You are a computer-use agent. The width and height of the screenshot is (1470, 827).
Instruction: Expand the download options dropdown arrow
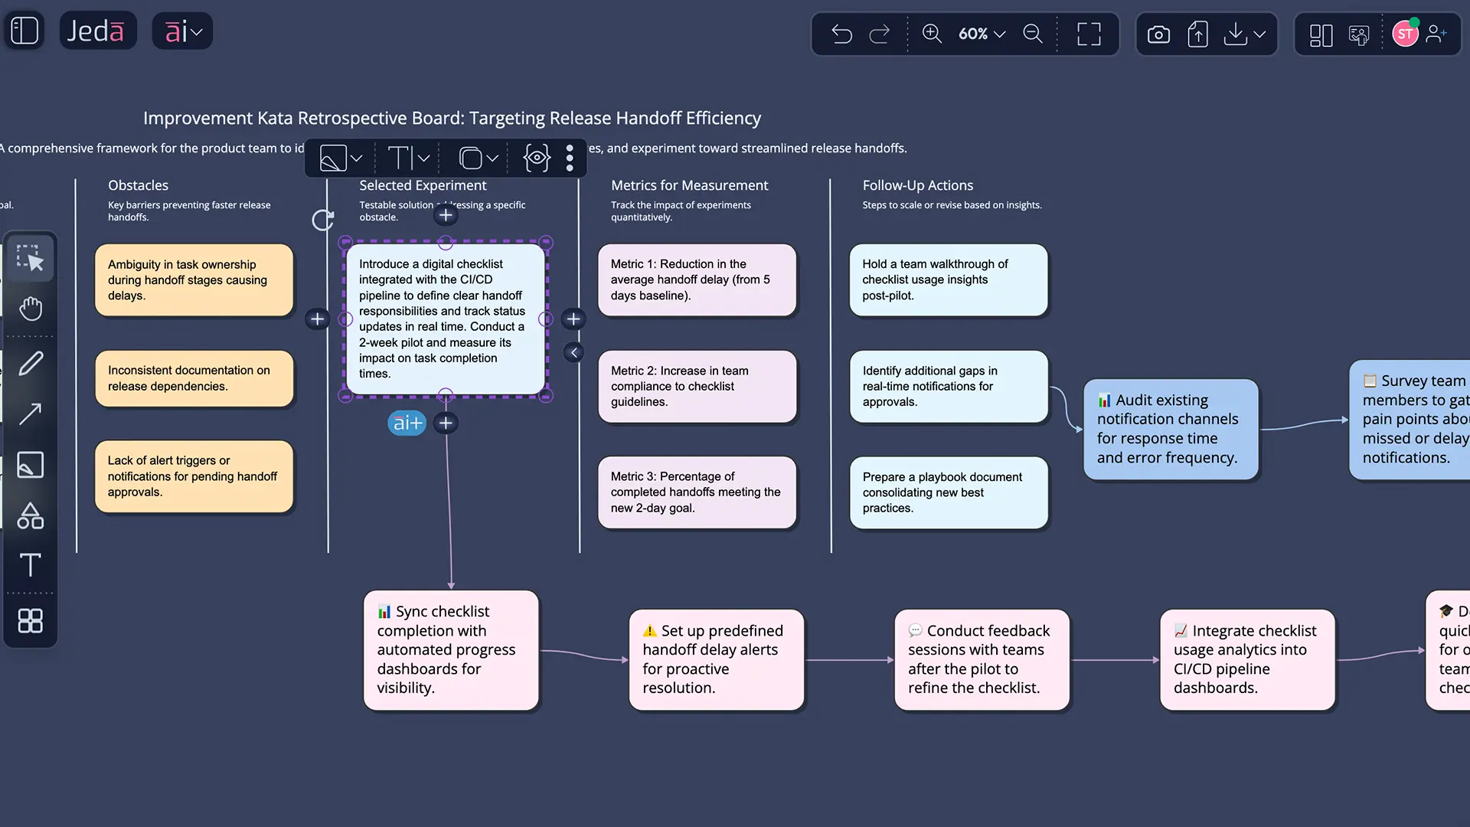tap(1260, 34)
